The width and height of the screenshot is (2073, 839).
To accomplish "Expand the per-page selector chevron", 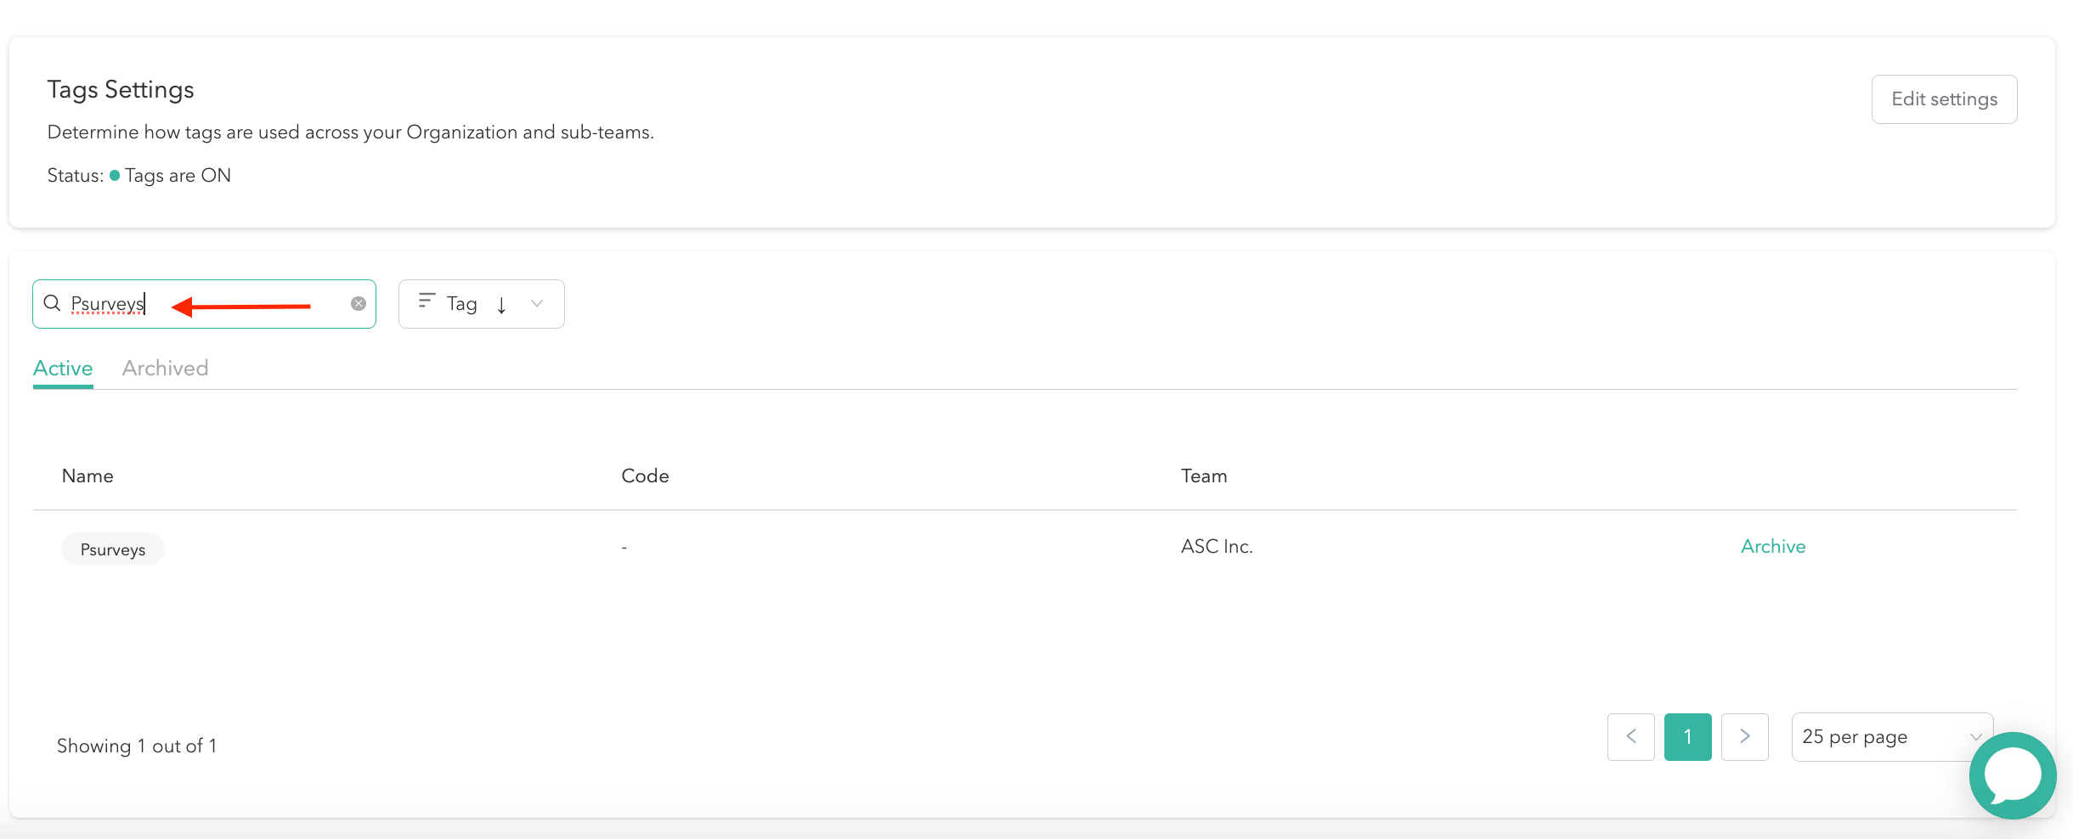I will (1976, 735).
